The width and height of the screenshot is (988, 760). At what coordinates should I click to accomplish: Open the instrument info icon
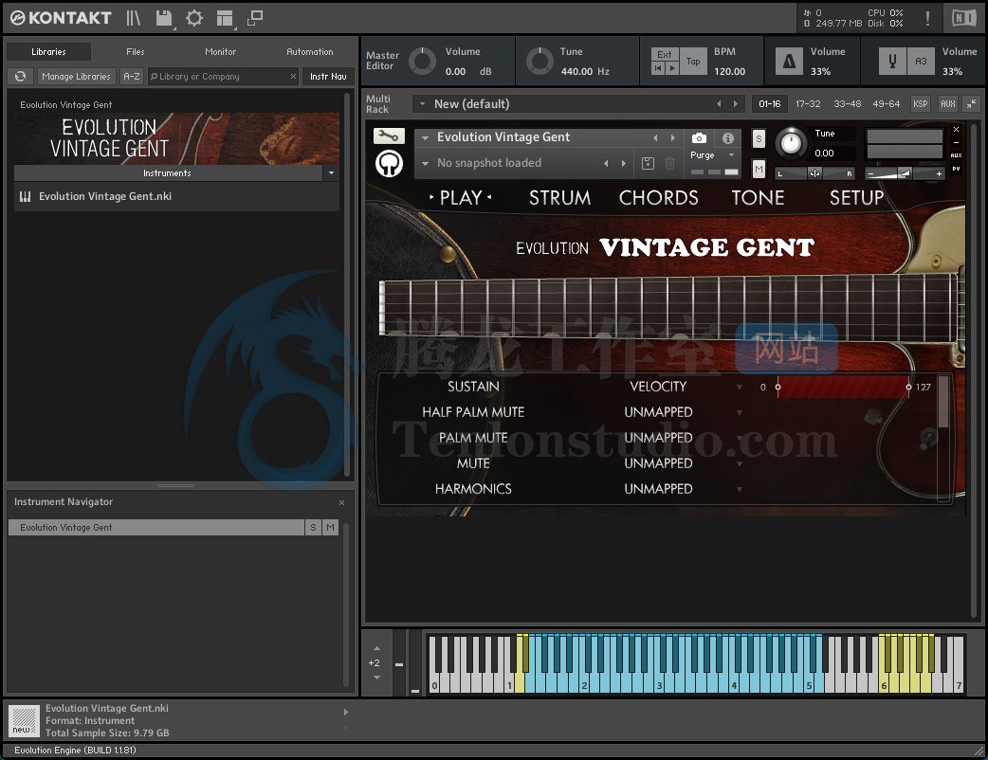click(726, 136)
